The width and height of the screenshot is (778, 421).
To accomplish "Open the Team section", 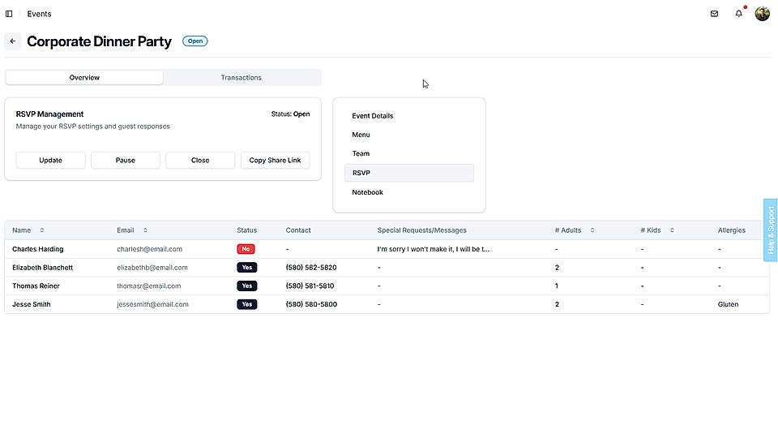I will coord(361,153).
